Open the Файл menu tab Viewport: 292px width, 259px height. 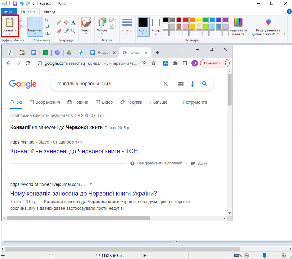(8, 12)
